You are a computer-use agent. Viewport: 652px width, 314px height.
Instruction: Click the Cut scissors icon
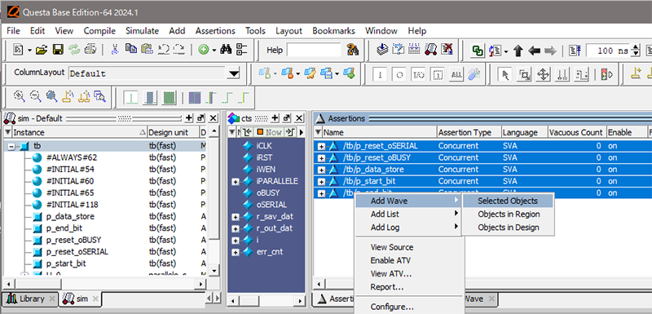coord(115,51)
